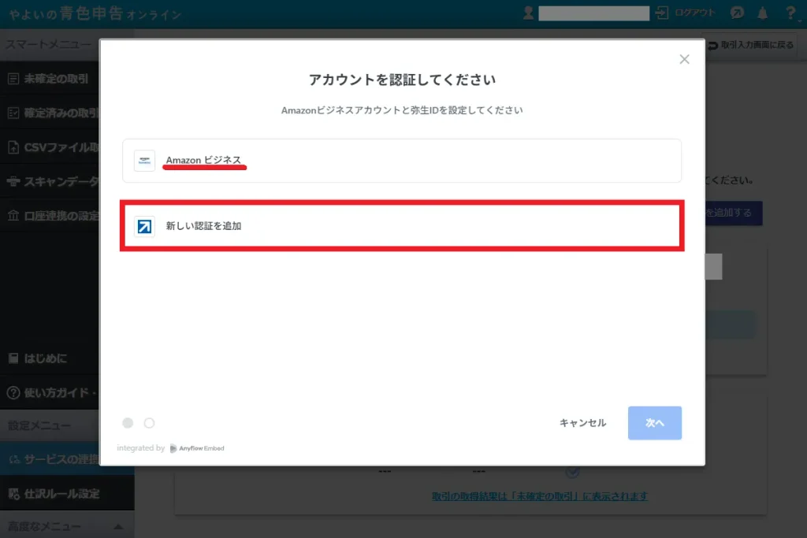Viewport: 807px width, 538px height.
Task: Open the chat support icon in header
Action: (737, 13)
